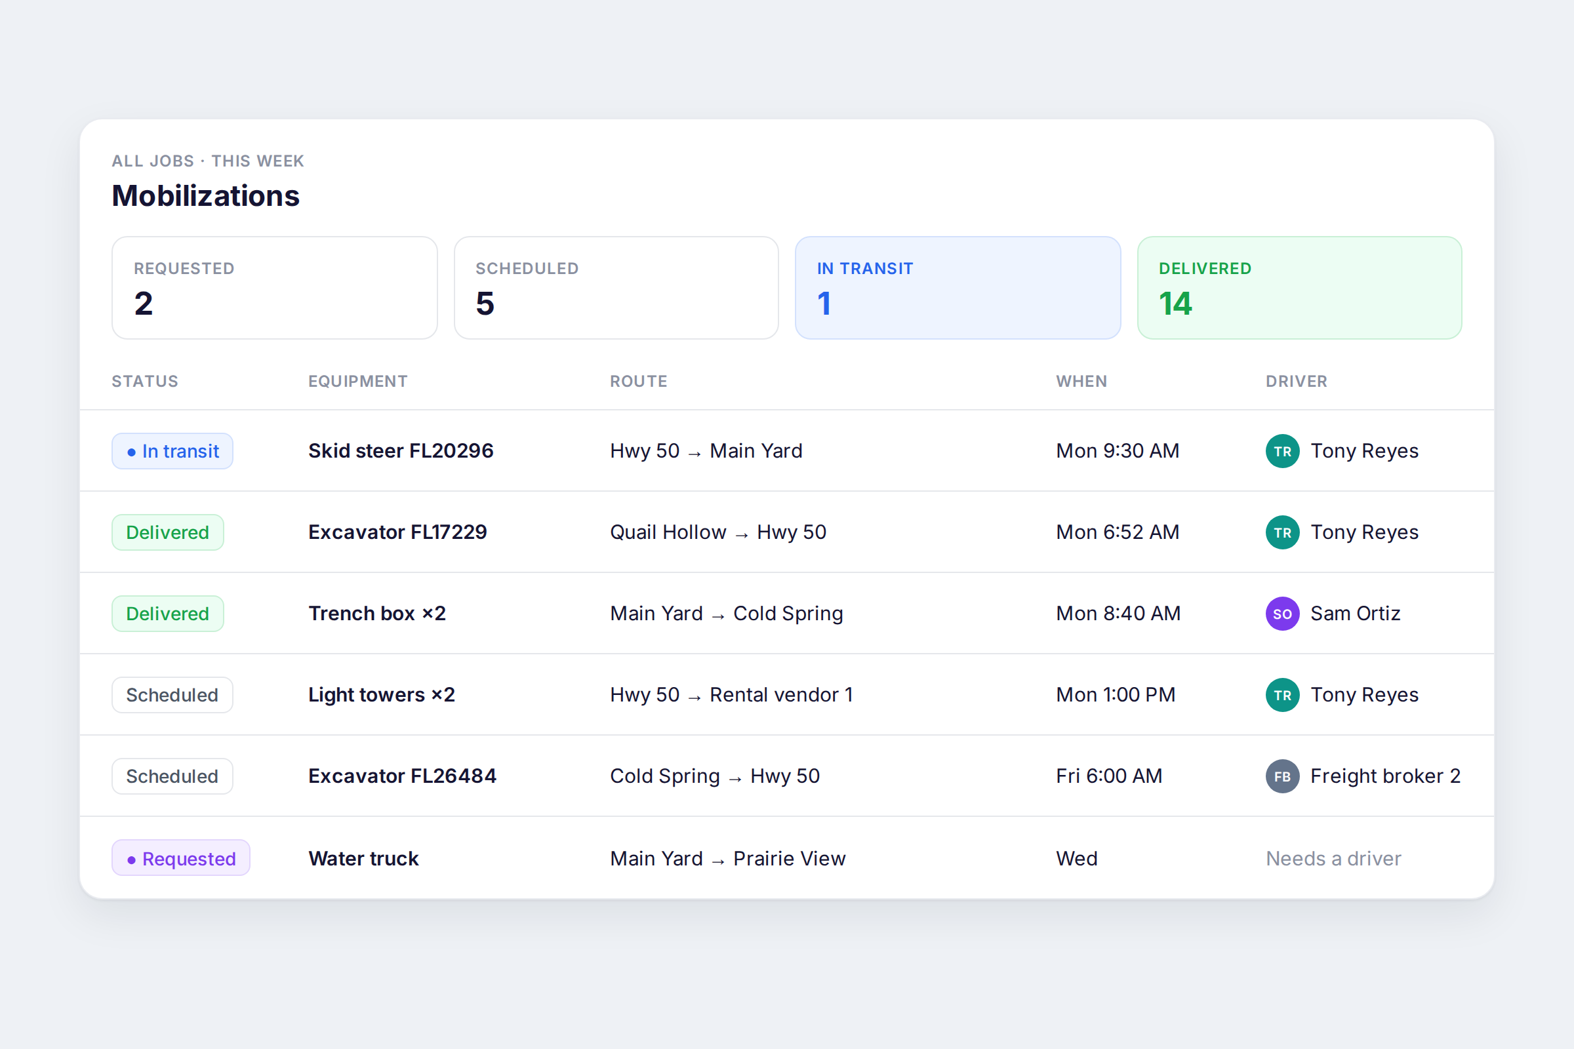Click Delivered badge for Trench box
This screenshot has width=1574, height=1049.
[x=167, y=614]
